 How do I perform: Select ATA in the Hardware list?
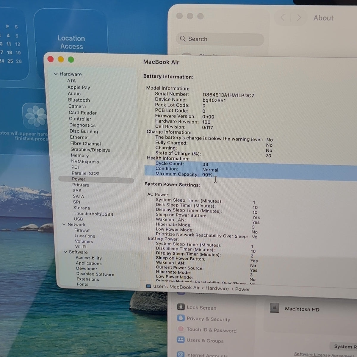(71, 81)
